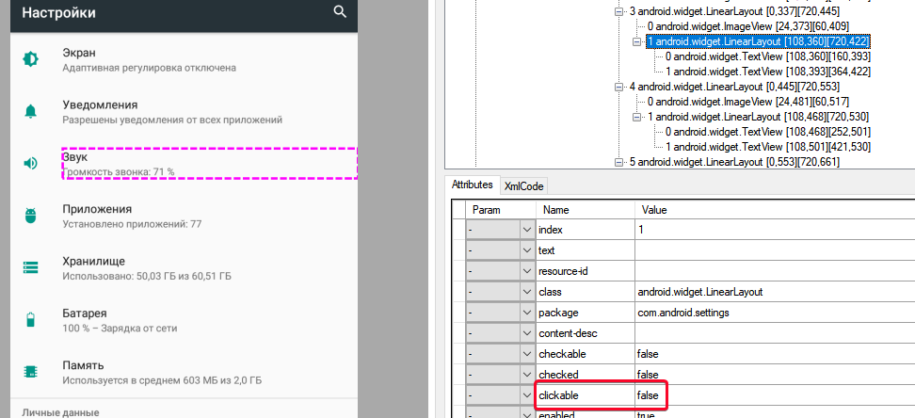The width and height of the screenshot is (915, 418).
Task: Tap the Хранилище storage icon
Action: tap(30, 267)
